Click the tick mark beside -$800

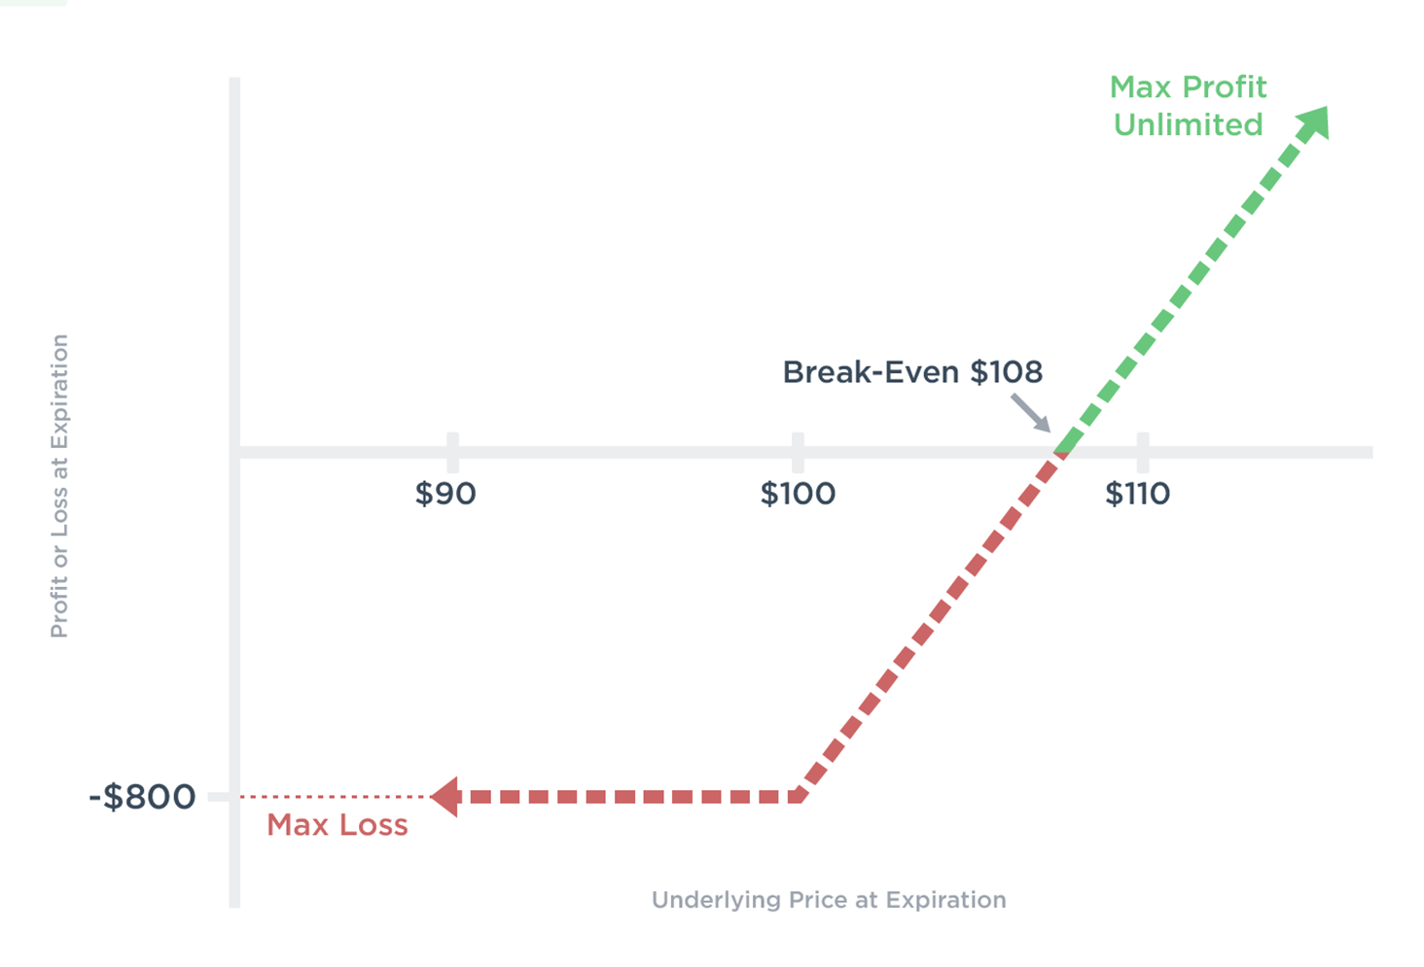click(219, 797)
